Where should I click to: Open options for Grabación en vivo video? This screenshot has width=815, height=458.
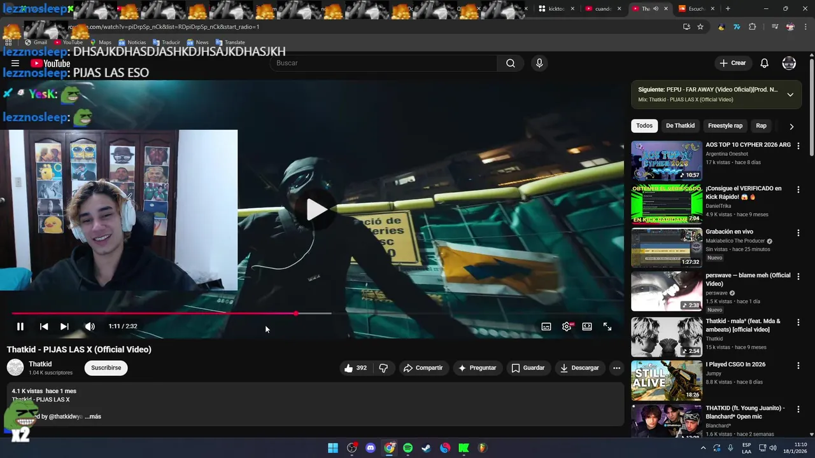(798, 233)
